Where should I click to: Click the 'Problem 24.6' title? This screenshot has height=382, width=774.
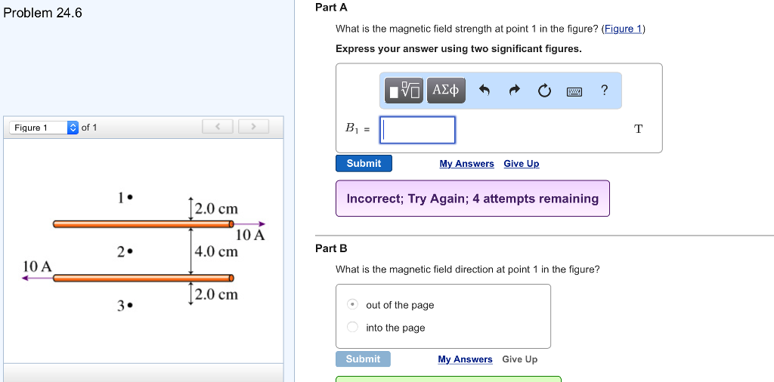[x=42, y=13]
